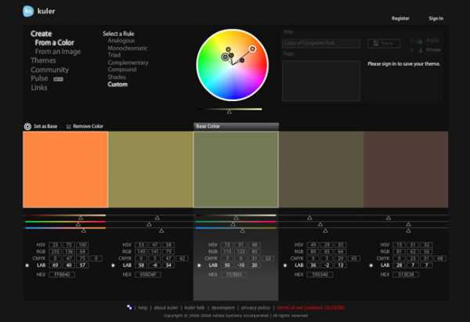470x322 pixels.
Task: Click the small icon left of help in footer
Action: (x=129, y=307)
